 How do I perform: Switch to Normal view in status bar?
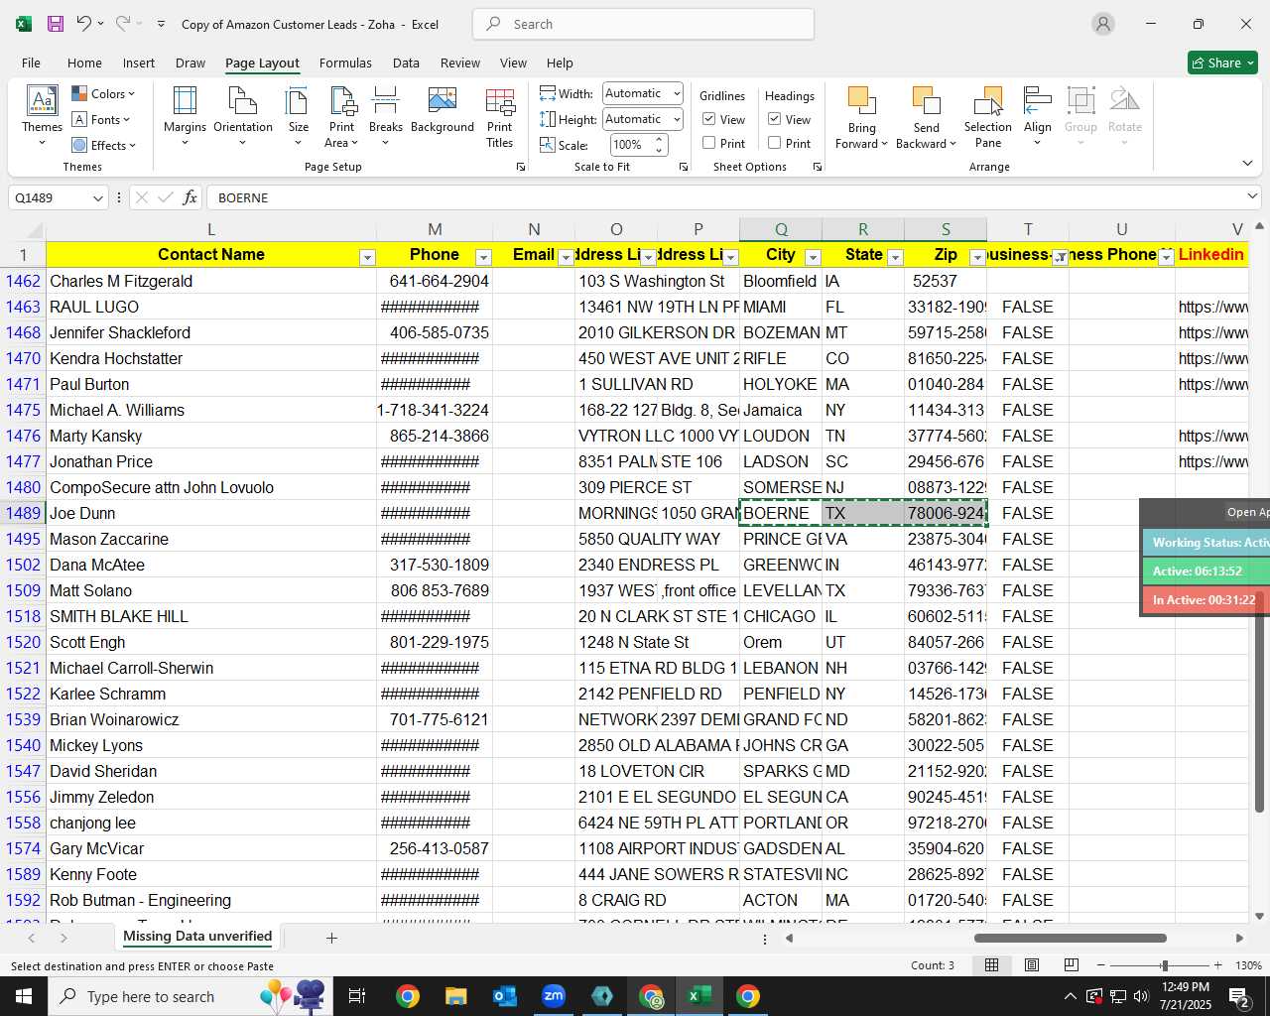[x=991, y=965]
